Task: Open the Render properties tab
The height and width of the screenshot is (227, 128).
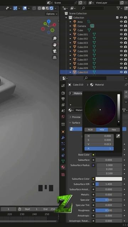Action: pos(63,93)
